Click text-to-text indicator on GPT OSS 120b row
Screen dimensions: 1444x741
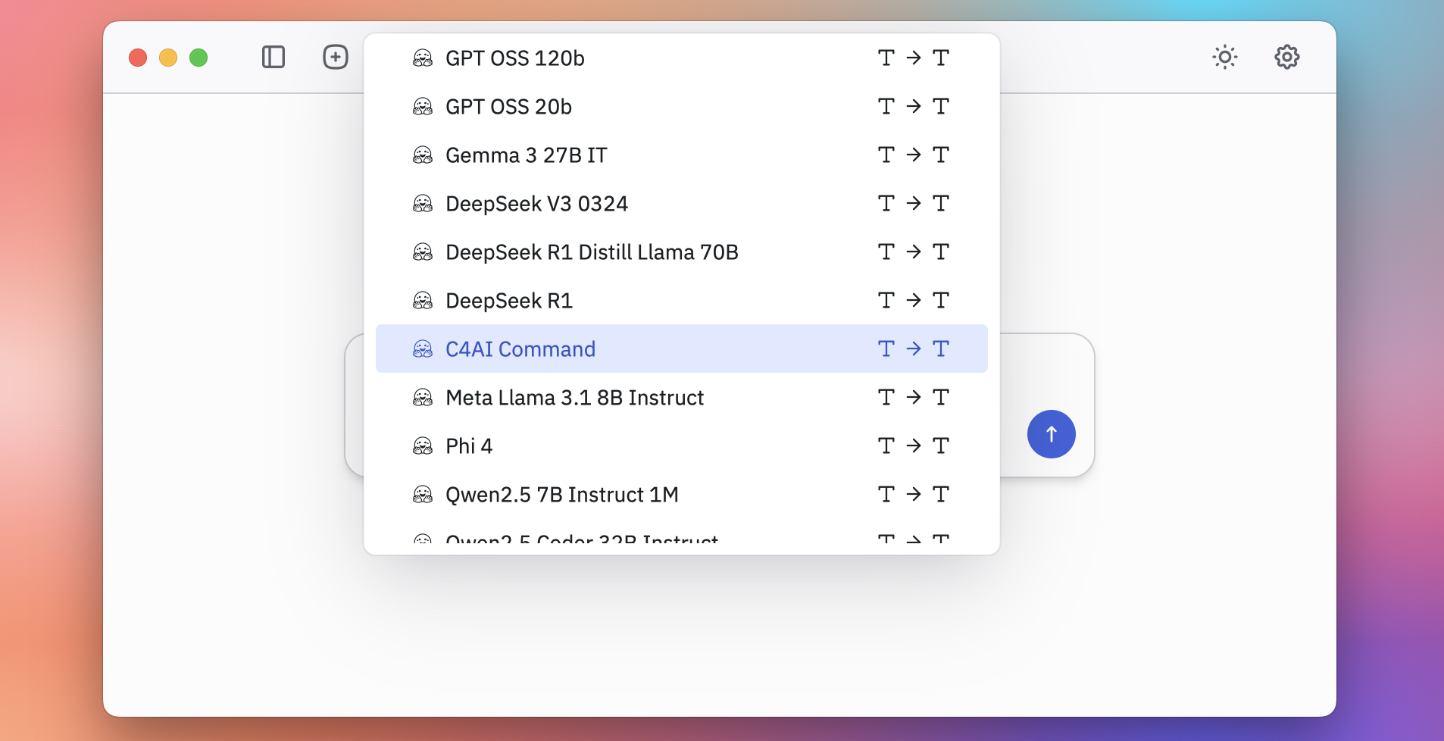pos(913,58)
